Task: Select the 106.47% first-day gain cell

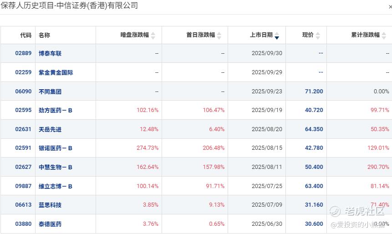Action: [214, 110]
